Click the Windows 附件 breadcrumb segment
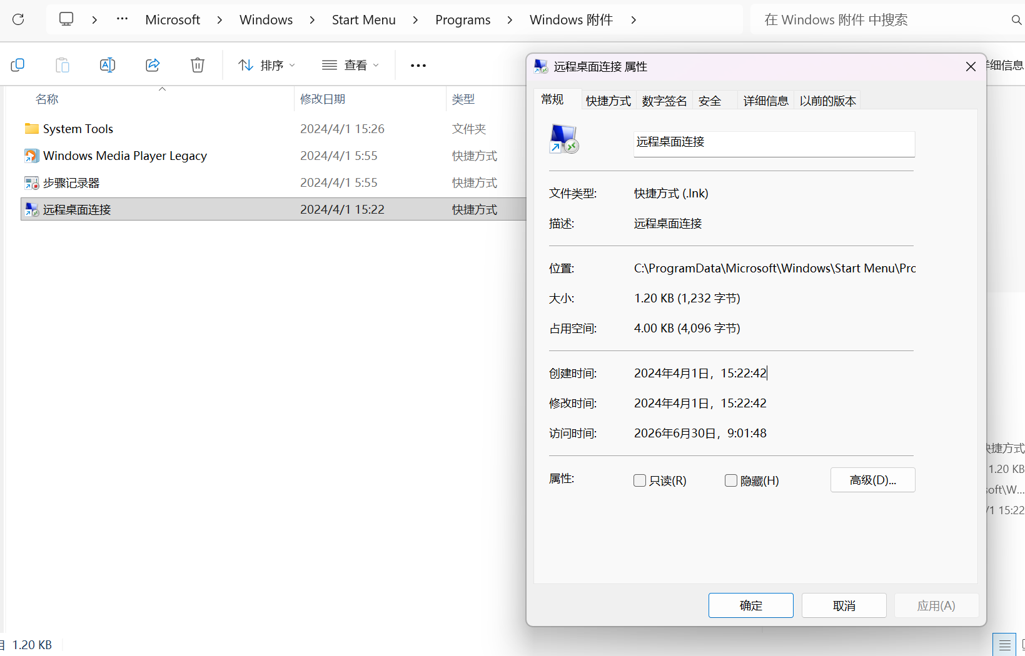1025x656 pixels. tap(571, 20)
